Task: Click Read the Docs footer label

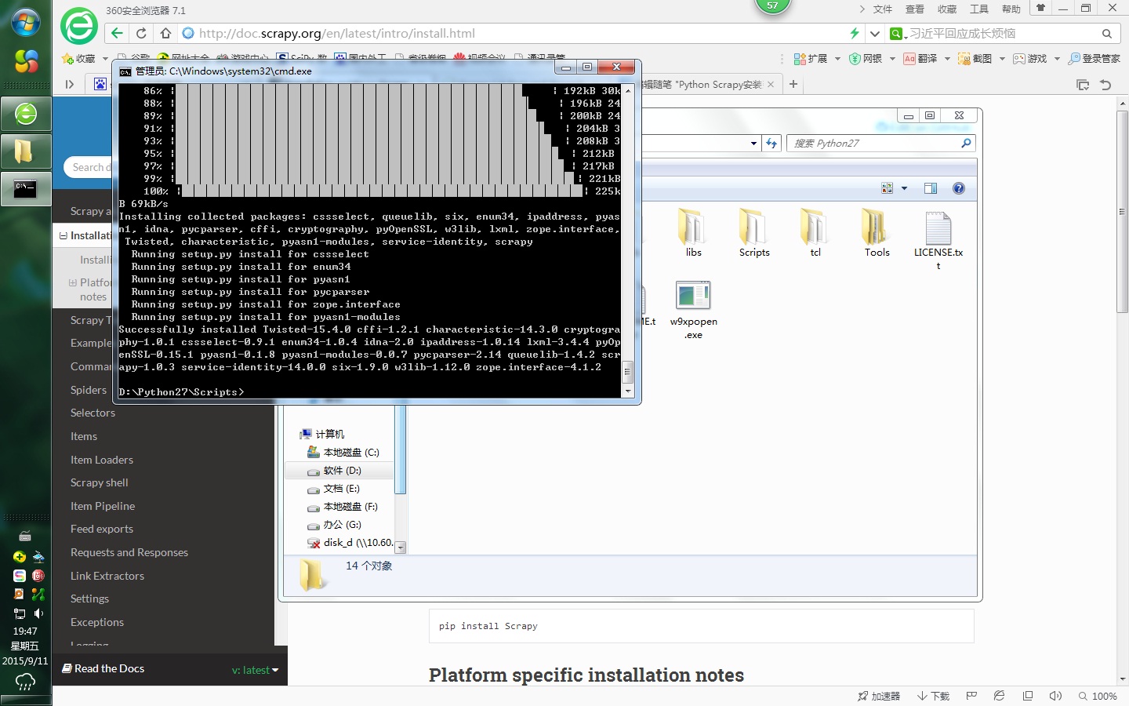Action: pyautogui.click(x=103, y=668)
